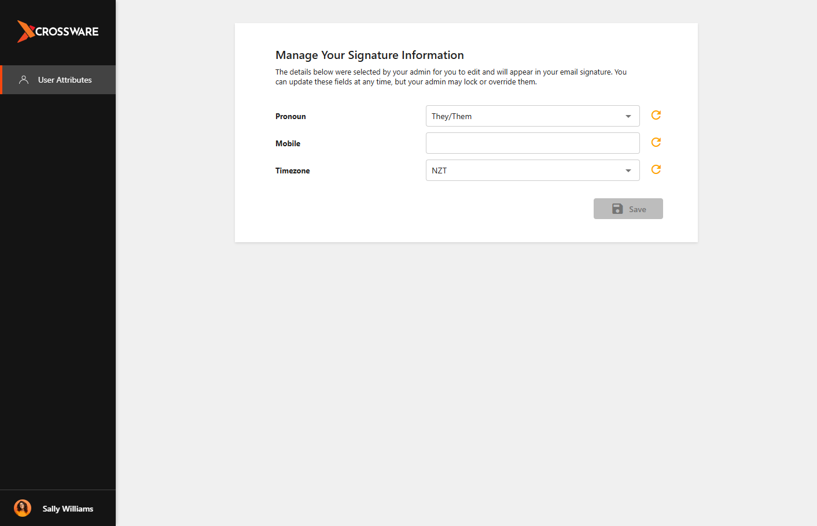The image size is (817, 526).
Task: Click the Sally Williams user name
Action: click(x=68, y=509)
